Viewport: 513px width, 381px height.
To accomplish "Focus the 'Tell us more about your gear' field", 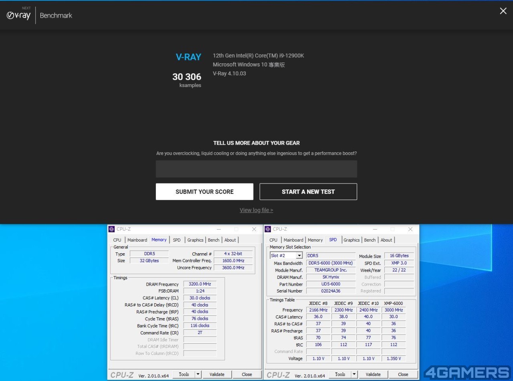I will [256, 169].
